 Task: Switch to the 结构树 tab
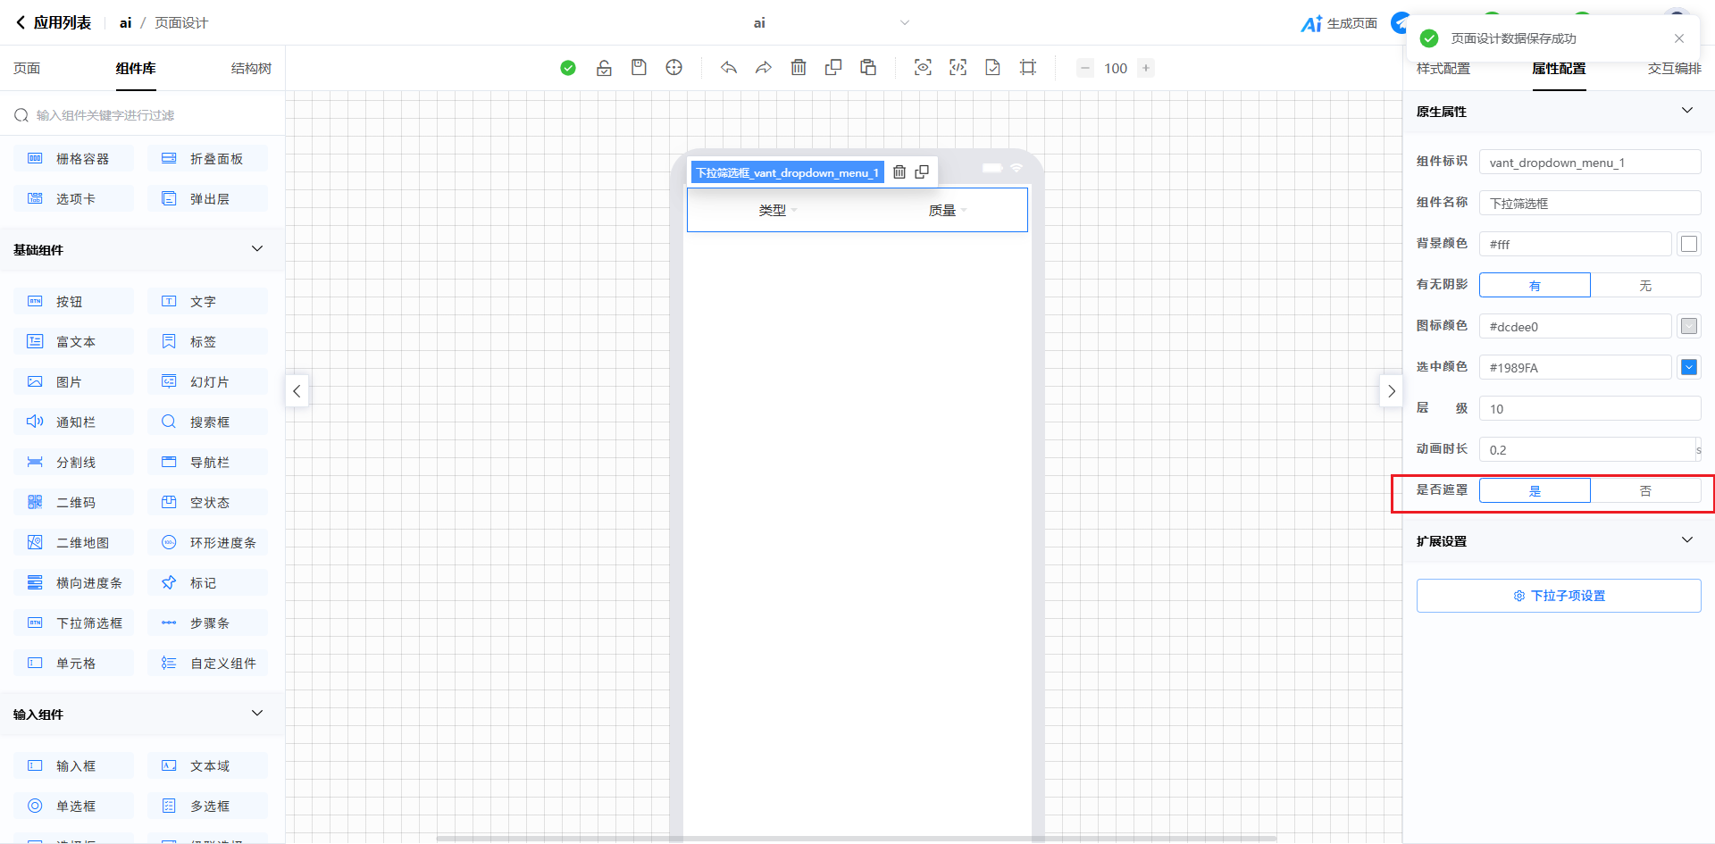[x=251, y=69]
